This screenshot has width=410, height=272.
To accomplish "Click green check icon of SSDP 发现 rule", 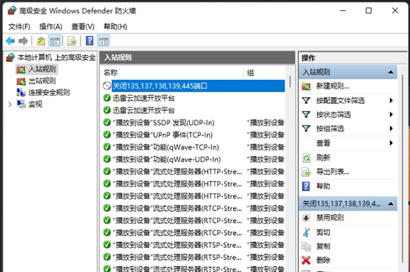I will pos(107,122).
